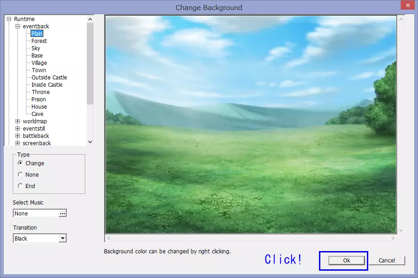Click the battleback folder label
418x278 pixels.
[x=36, y=136]
